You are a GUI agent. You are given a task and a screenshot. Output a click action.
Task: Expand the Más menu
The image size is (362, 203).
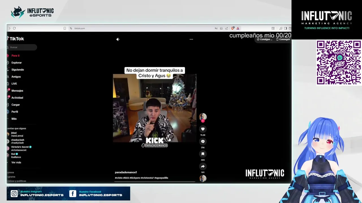tap(12, 119)
